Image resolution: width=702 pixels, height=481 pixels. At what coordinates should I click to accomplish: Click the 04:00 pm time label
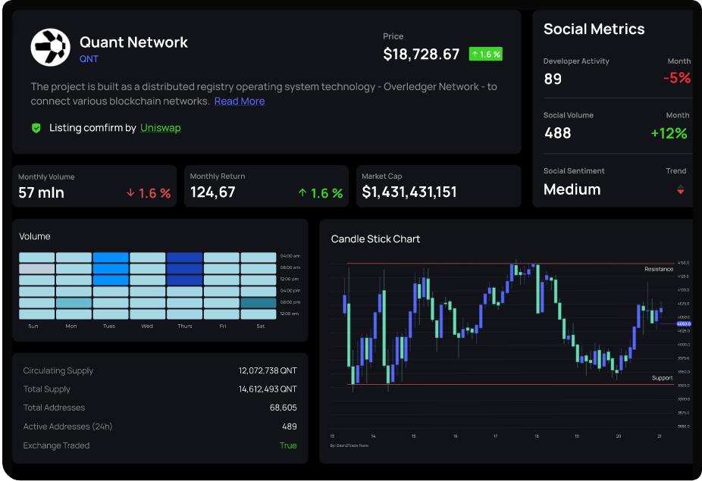click(290, 291)
